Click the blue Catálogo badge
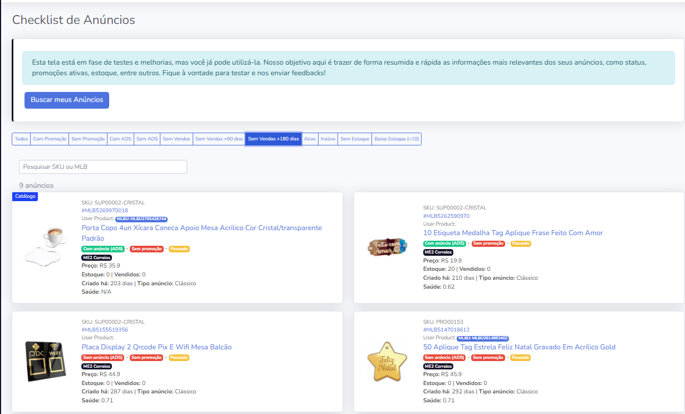 (x=25, y=196)
